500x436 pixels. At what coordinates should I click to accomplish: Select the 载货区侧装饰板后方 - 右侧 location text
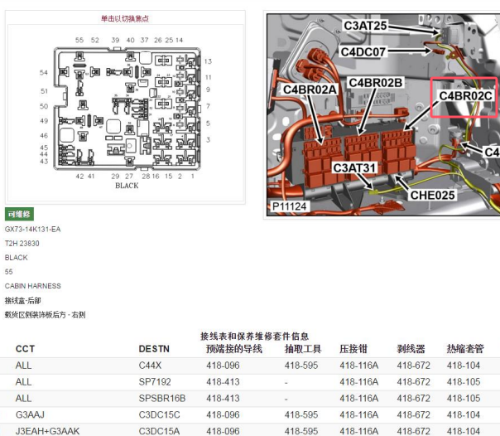[x=45, y=315]
